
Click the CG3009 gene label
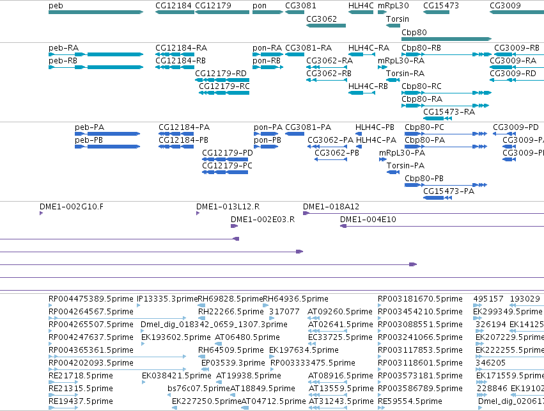[505, 6]
